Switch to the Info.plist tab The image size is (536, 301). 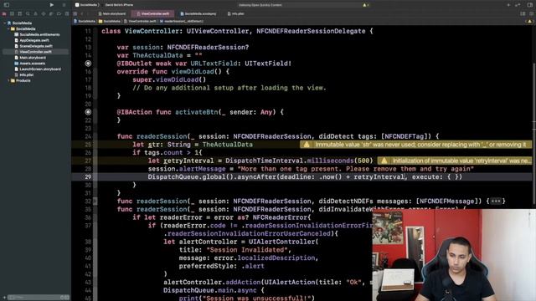(x=236, y=13)
